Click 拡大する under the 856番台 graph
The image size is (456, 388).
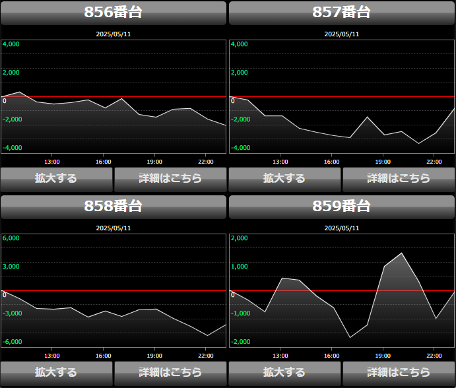[x=56, y=179]
